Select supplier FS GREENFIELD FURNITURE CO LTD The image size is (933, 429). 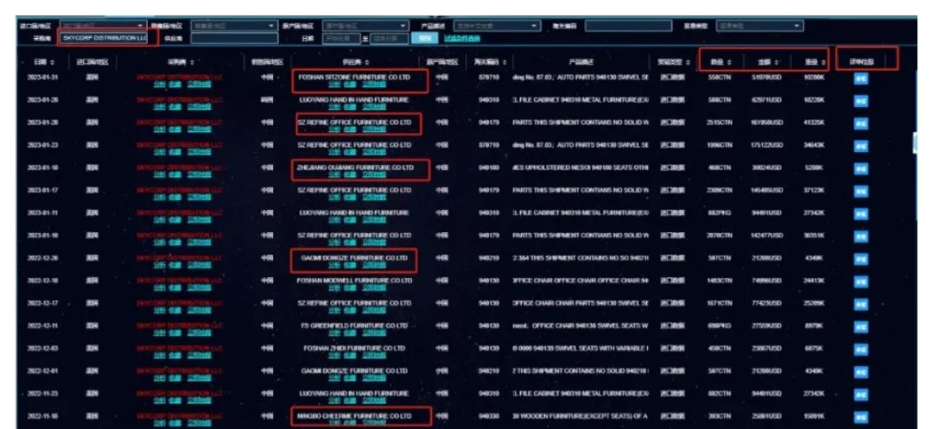click(354, 326)
